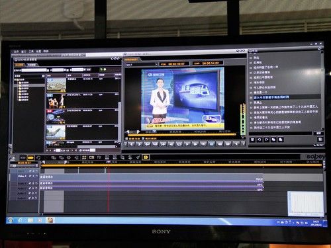Click the undo icon in the timeline toolbar

[x=38, y=157]
